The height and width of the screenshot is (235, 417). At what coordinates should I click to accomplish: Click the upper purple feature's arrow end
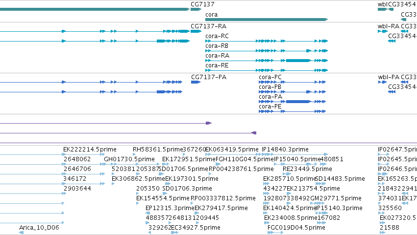tap(209, 123)
